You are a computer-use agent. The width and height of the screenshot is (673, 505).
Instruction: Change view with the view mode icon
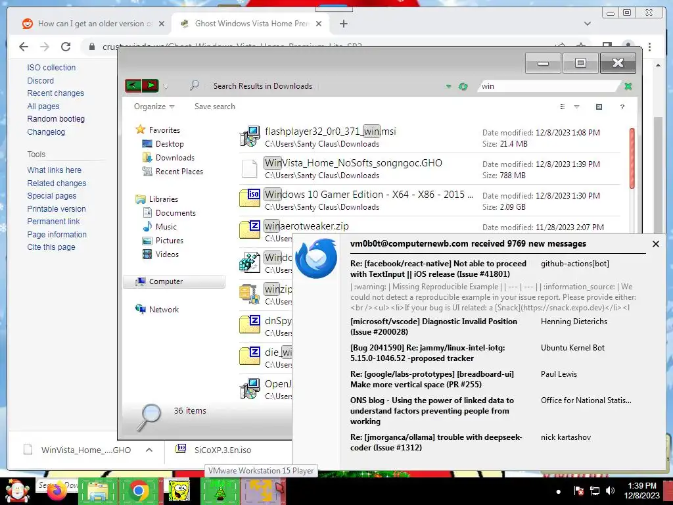(x=563, y=107)
